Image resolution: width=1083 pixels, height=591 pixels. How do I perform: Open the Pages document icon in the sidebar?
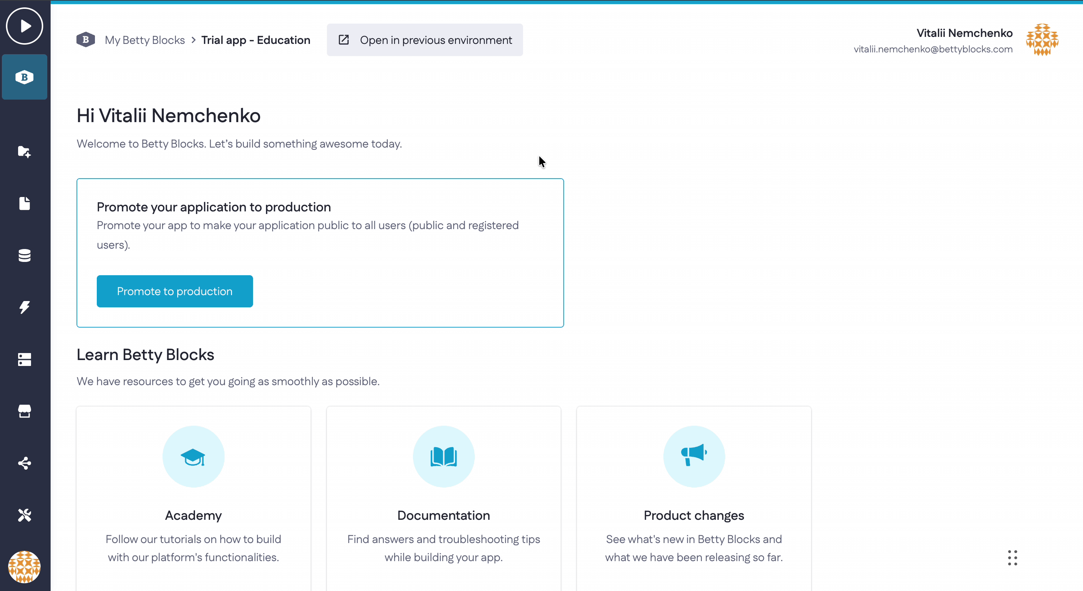(x=24, y=203)
